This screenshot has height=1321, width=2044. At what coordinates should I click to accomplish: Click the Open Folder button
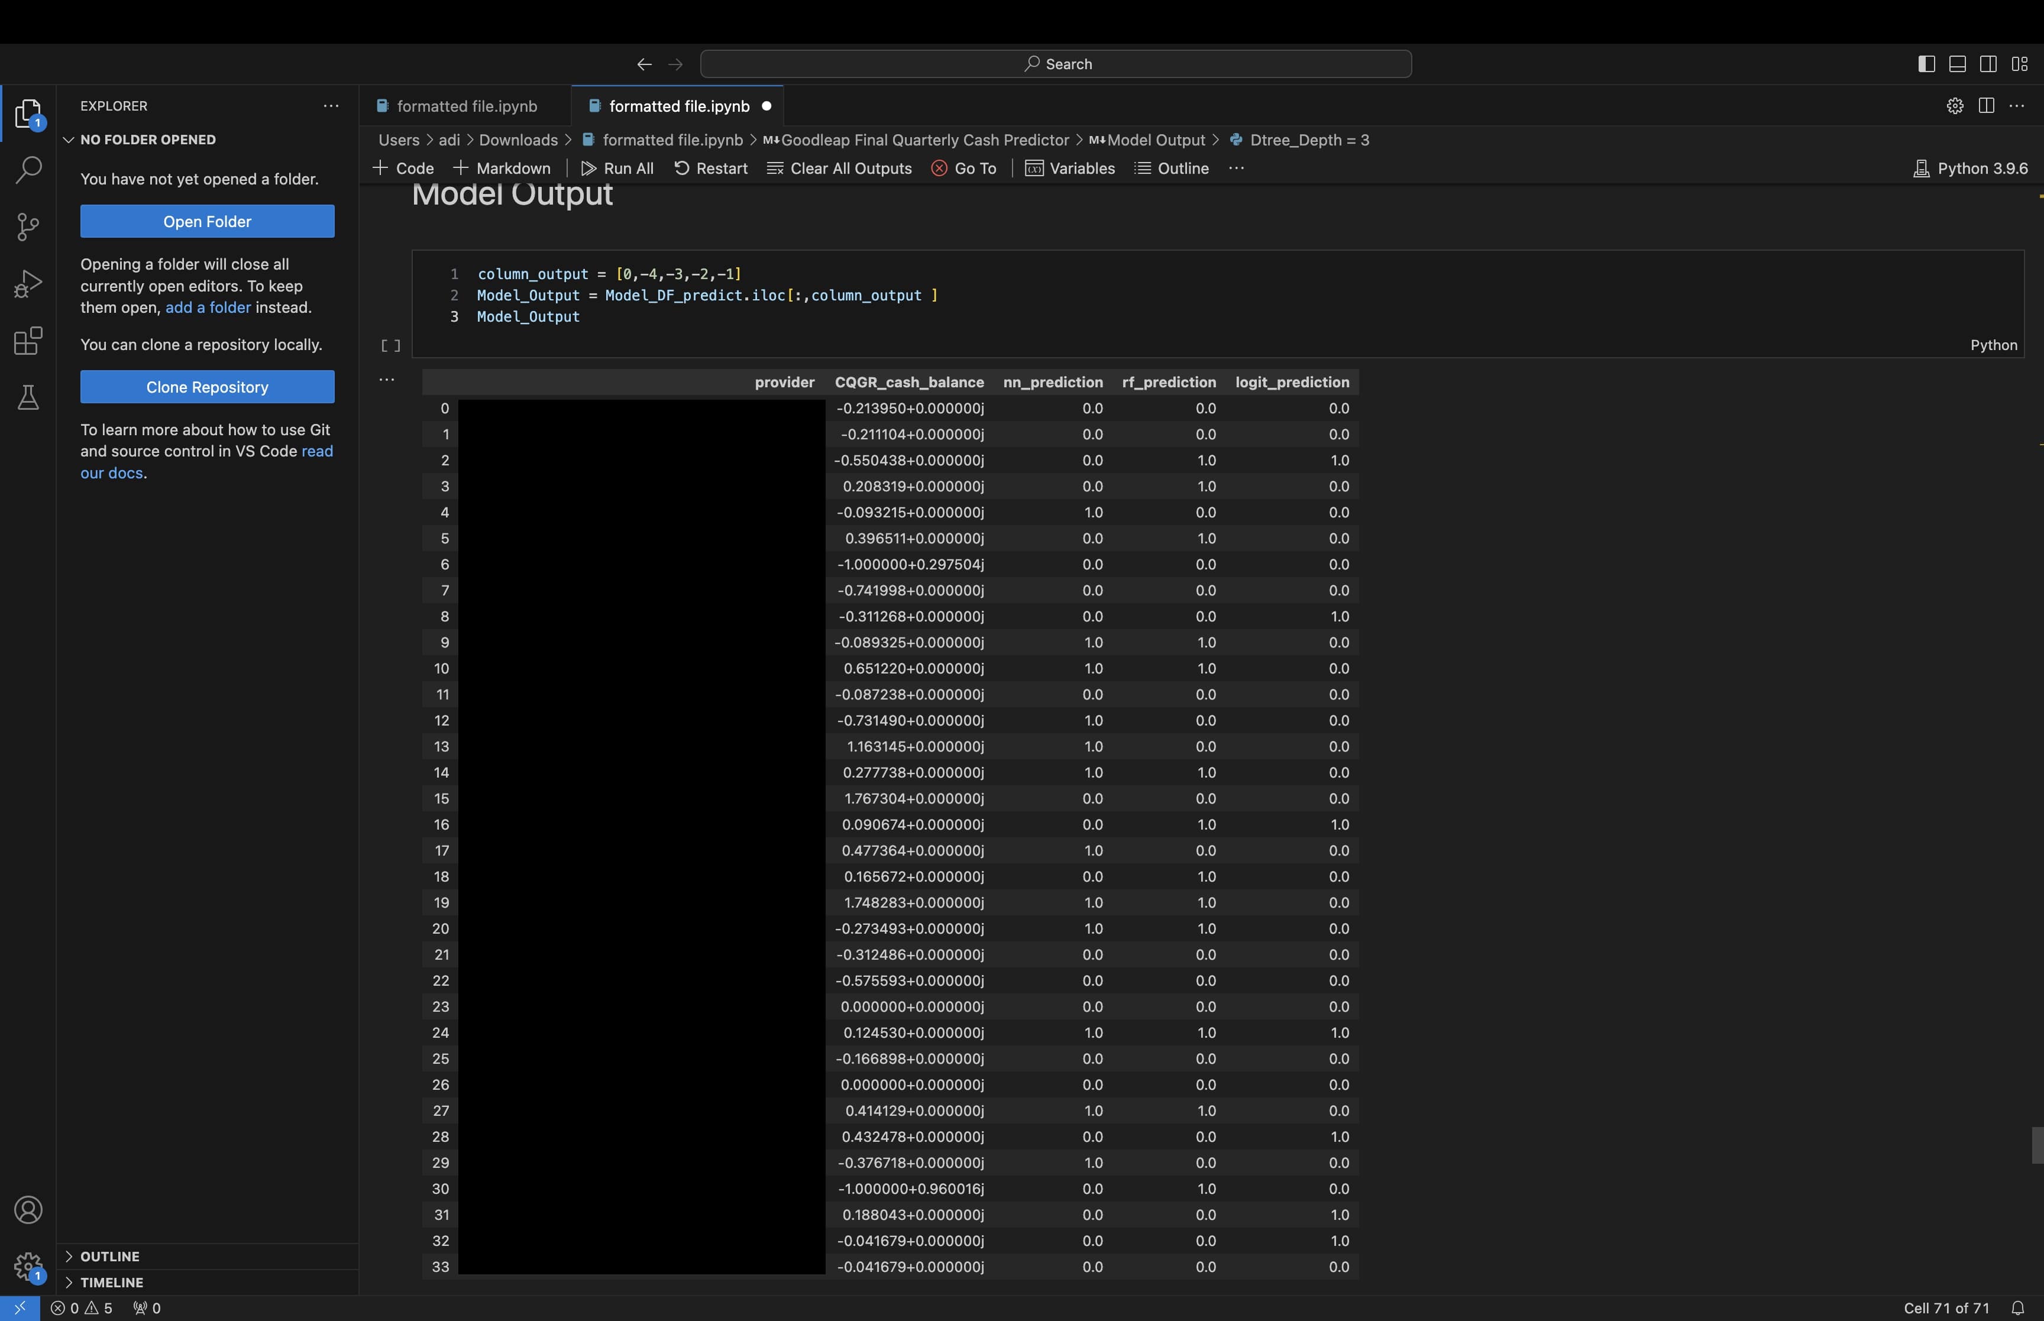[x=207, y=221]
